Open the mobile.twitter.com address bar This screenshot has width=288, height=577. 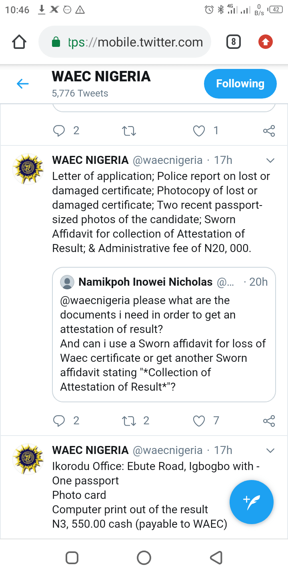[125, 42]
